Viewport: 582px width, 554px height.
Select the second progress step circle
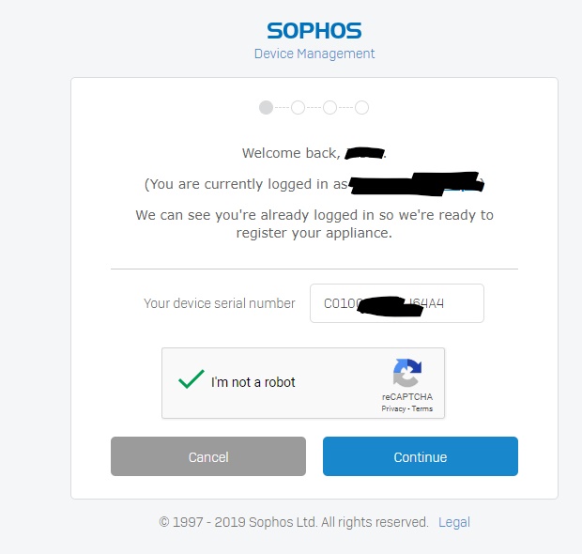tap(298, 108)
